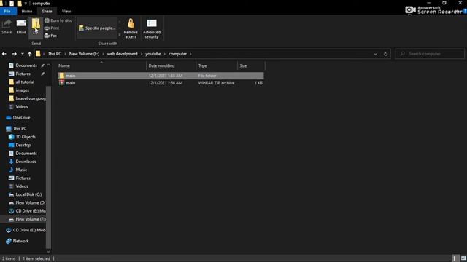Refresh the current folder
The image size is (467, 262).
point(385,54)
